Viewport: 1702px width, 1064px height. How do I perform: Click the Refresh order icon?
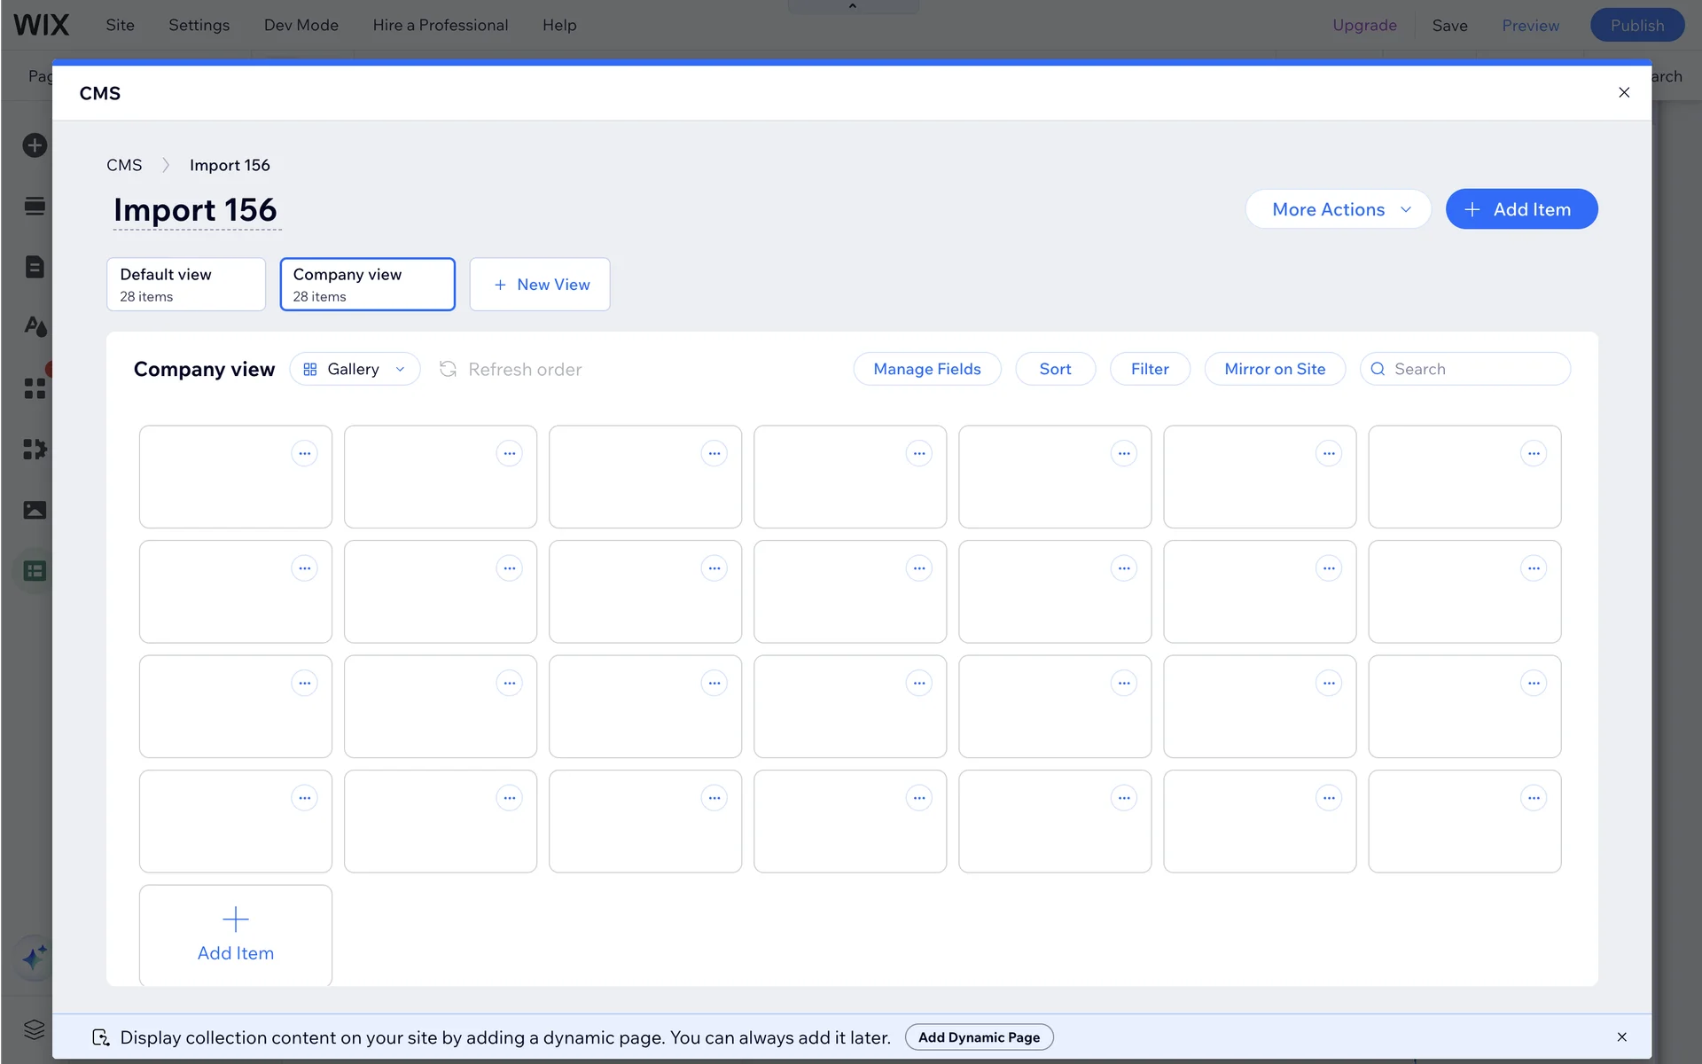coord(448,369)
